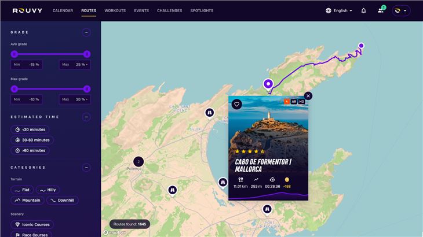Toggle the 30-60 minutes time filter
This screenshot has width=423, height=237.
(x=32, y=140)
